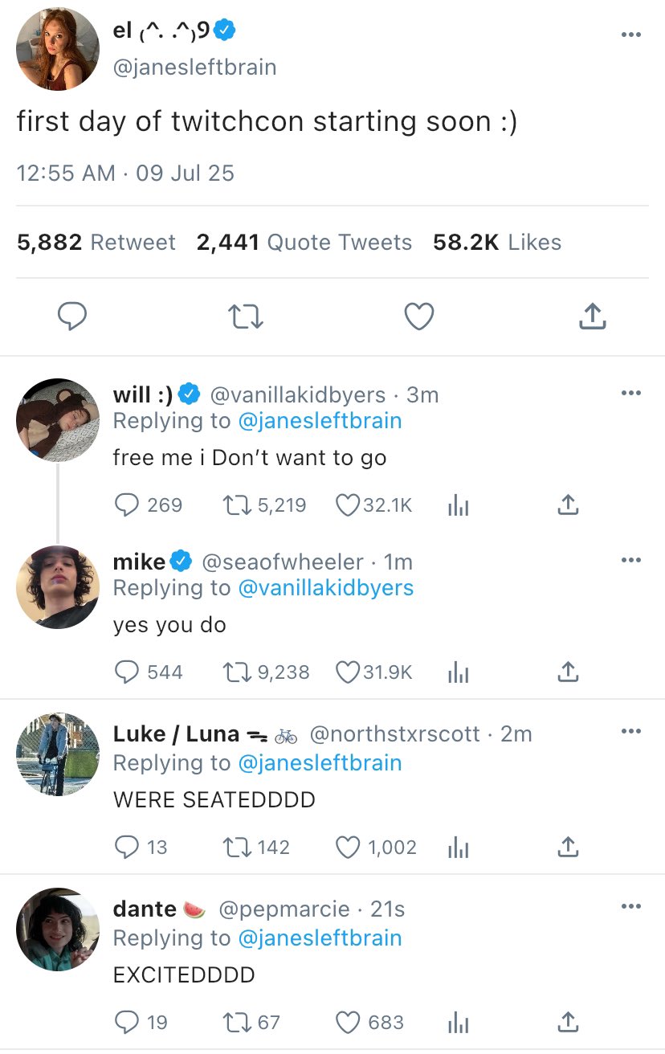The width and height of the screenshot is (665, 1054).
Task: Open more options on will's reply
Action: [631, 393]
